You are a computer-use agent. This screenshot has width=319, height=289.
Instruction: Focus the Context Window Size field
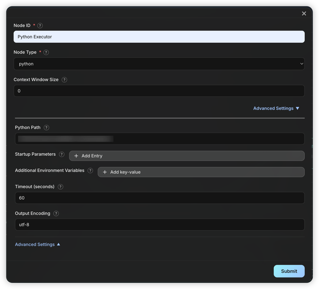(159, 91)
